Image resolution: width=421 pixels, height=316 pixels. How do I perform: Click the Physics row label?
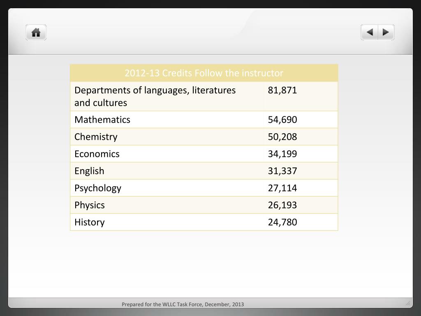pyautogui.click(x=89, y=205)
